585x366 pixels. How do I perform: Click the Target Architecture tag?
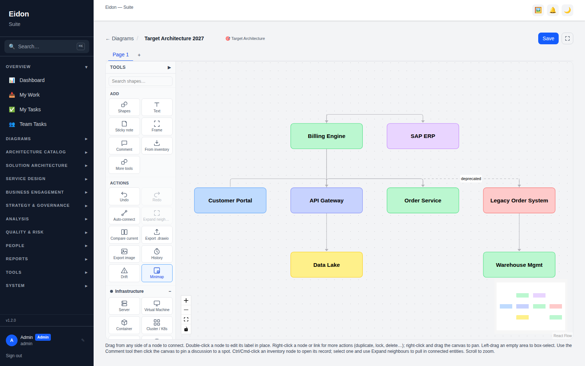coord(245,38)
